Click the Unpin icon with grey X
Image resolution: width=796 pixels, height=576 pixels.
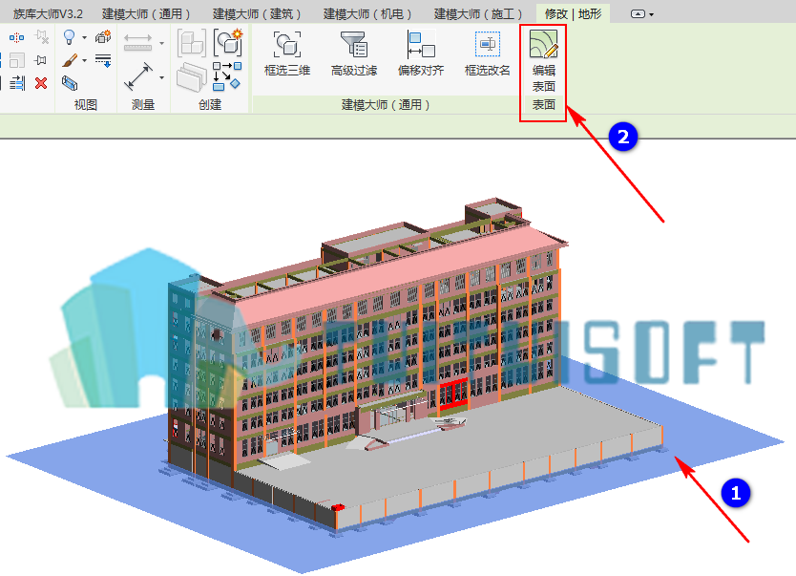41,37
